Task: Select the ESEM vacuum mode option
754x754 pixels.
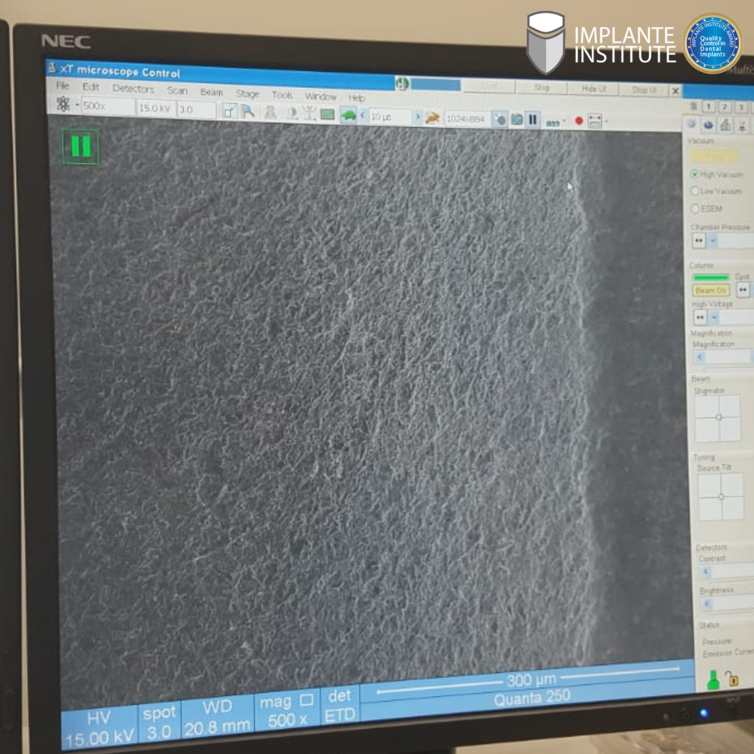Action: 695,208
